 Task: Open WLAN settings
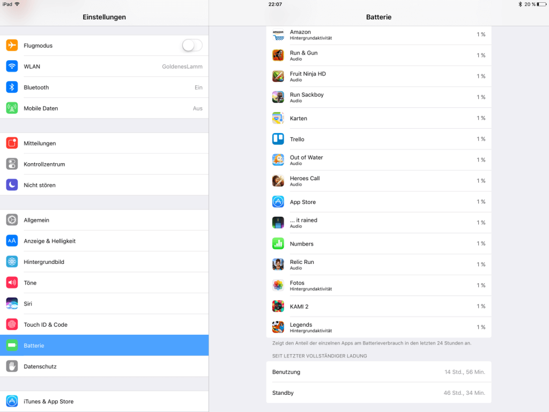tap(105, 67)
